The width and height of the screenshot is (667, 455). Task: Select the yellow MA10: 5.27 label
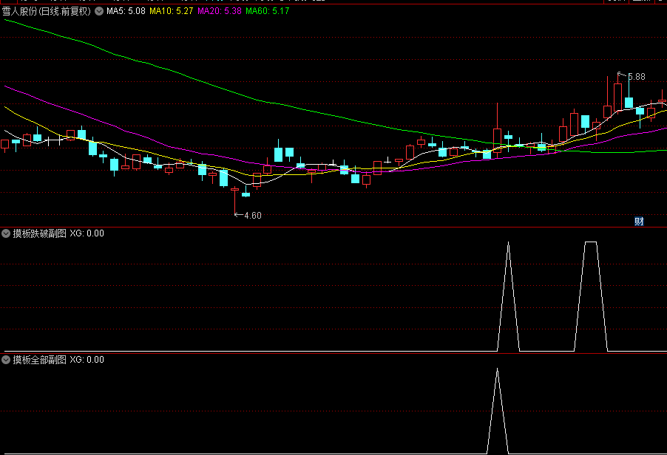[x=172, y=12]
